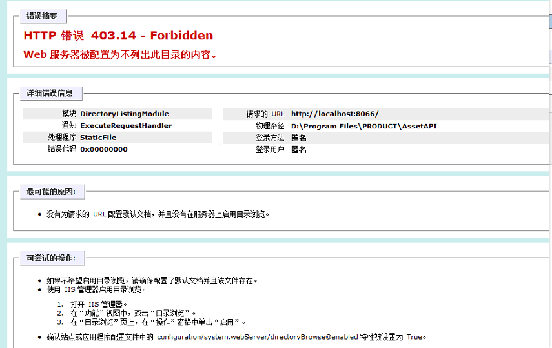The height and width of the screenshot is (348, 552).
Task: Select the 详细错误信息 section heading
Action: click(x=50, y=94)
